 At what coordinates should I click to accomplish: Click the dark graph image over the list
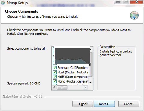pyautogui.click(x=72, y=56)
